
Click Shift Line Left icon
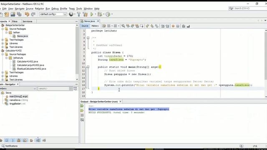(163, 26)
